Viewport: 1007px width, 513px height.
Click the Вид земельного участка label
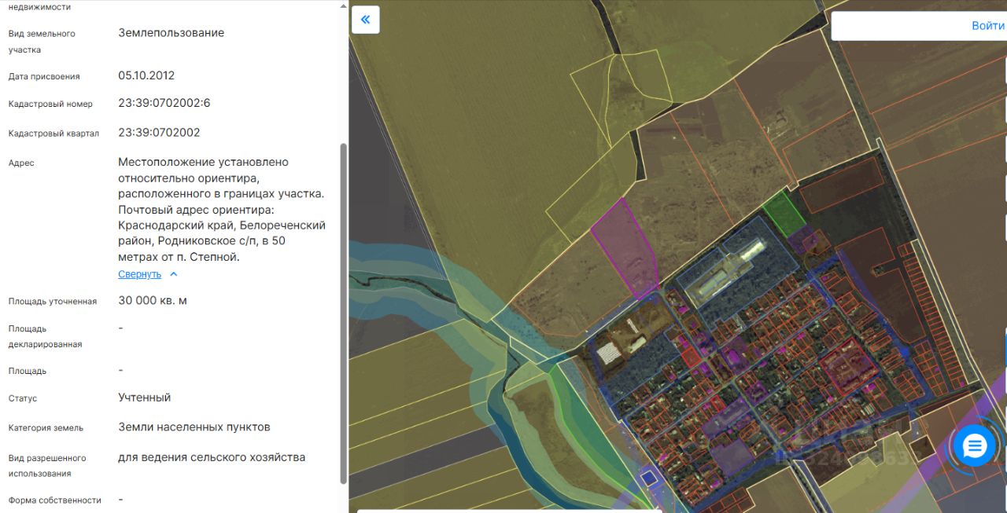click(42, 42)
